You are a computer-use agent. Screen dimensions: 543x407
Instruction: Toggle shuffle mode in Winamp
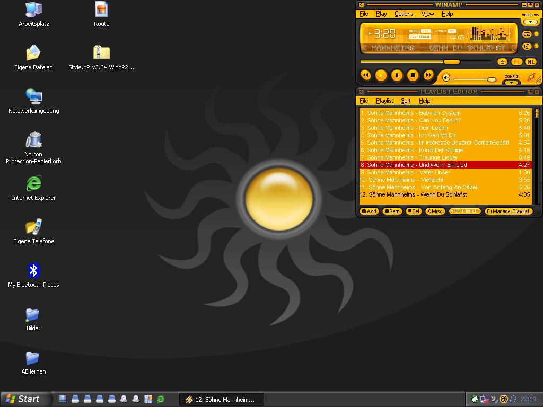click(527, 47)
